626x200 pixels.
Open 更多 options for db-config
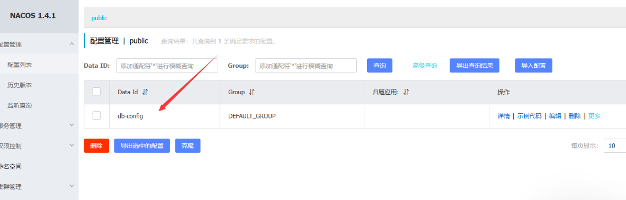coord(594,116)
